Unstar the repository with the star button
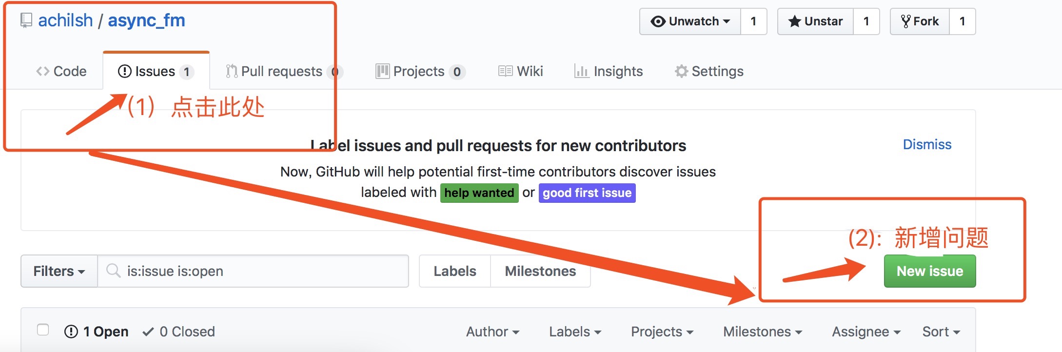The width and height of the screenshot is (1062, 352). (x=815, y=21)
